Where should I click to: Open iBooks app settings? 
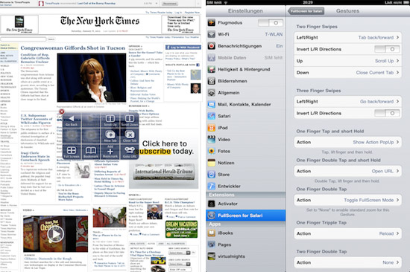point(245,233)
